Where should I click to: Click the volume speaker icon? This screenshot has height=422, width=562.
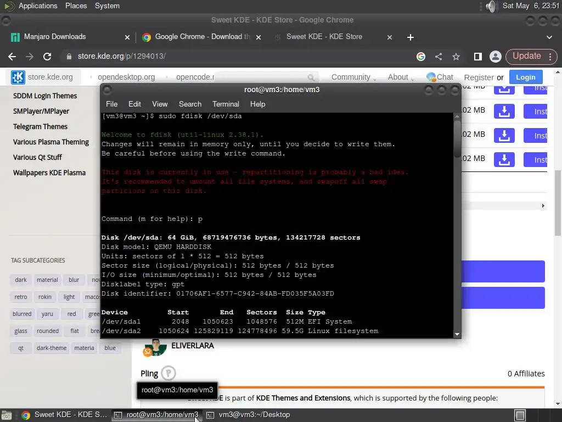[x=491, y=6]
